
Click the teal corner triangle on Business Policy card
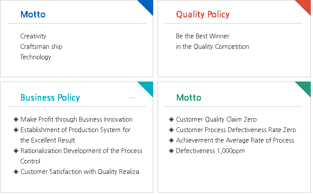pos(148,87)
